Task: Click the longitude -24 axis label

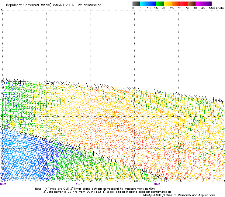Action: pyautogui.click(x=91, y=181)
